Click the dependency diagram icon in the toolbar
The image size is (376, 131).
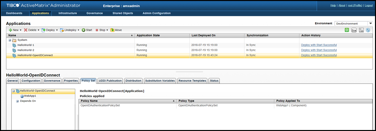(361, 30)
